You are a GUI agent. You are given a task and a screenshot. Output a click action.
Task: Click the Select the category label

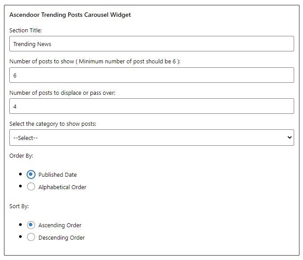53,124
